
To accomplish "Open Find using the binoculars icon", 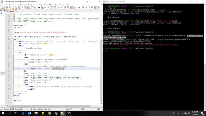I will [x=39, y=8].
